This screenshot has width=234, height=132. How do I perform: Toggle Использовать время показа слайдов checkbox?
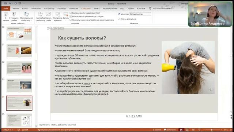71,16
